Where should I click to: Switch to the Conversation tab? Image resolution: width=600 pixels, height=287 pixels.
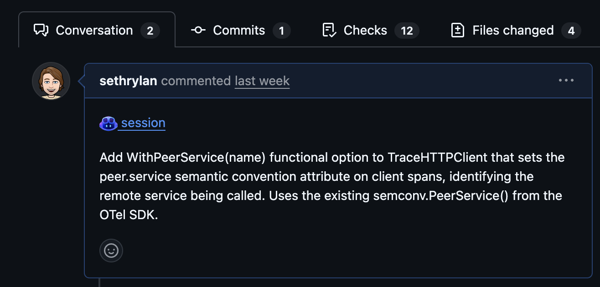coord(94,31)
